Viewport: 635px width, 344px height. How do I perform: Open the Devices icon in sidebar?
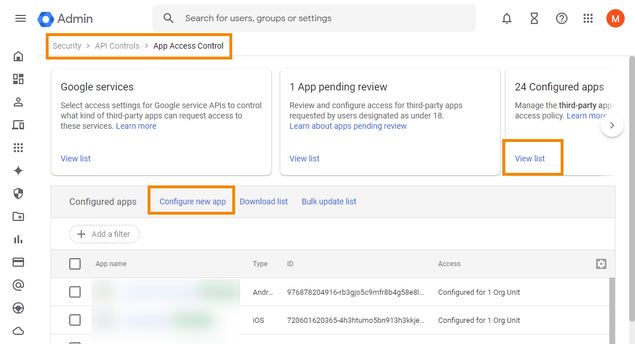(x=18, y=125)
